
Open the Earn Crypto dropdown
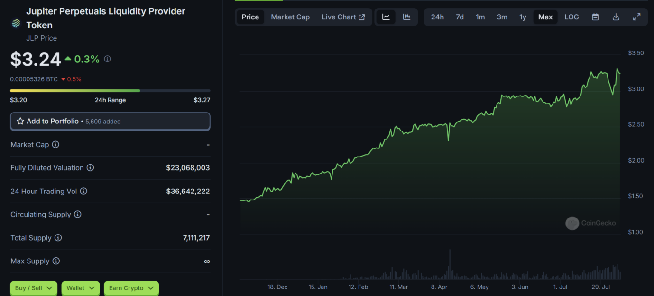pos(131,288)
